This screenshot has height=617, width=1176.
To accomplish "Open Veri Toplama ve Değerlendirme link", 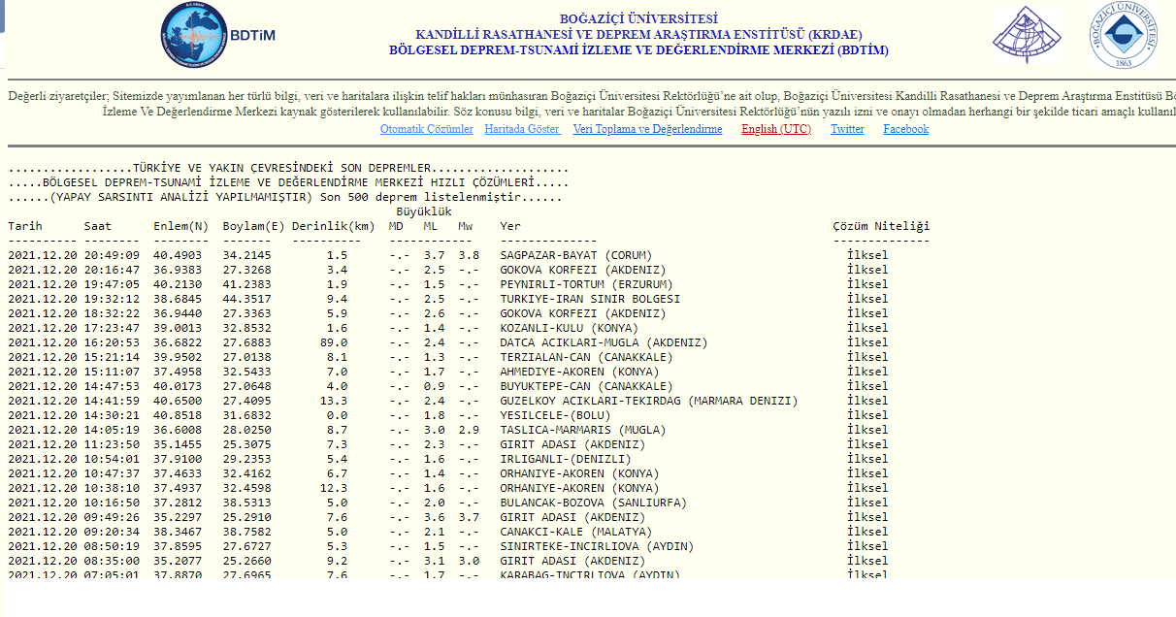I will tap(647, 129).
